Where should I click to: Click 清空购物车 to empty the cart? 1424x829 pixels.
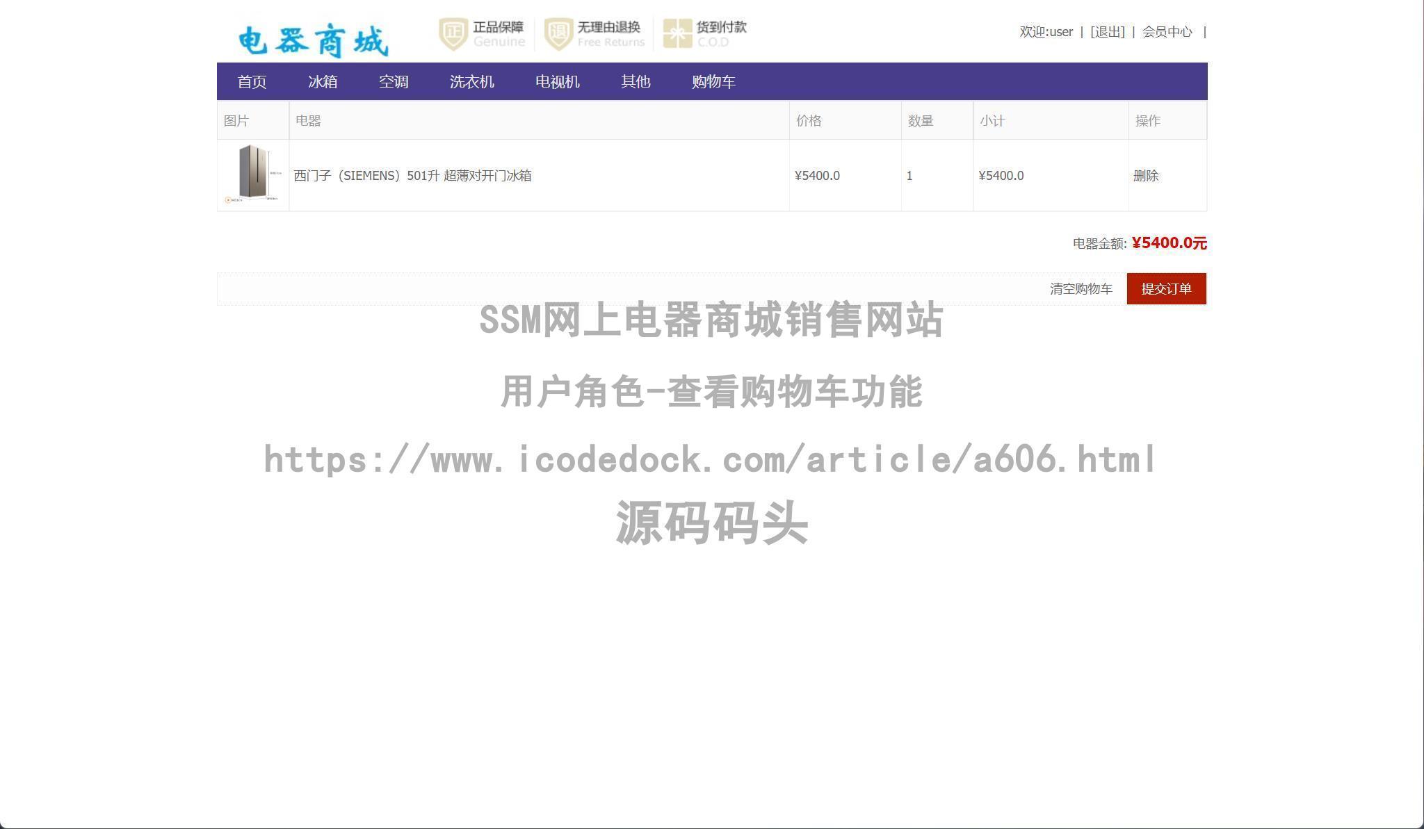click(x=1082, y=288)
